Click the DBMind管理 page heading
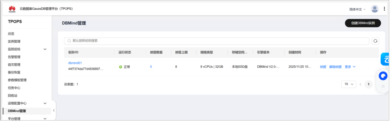The height and width of the screenshot is (121, 390). 74,23
